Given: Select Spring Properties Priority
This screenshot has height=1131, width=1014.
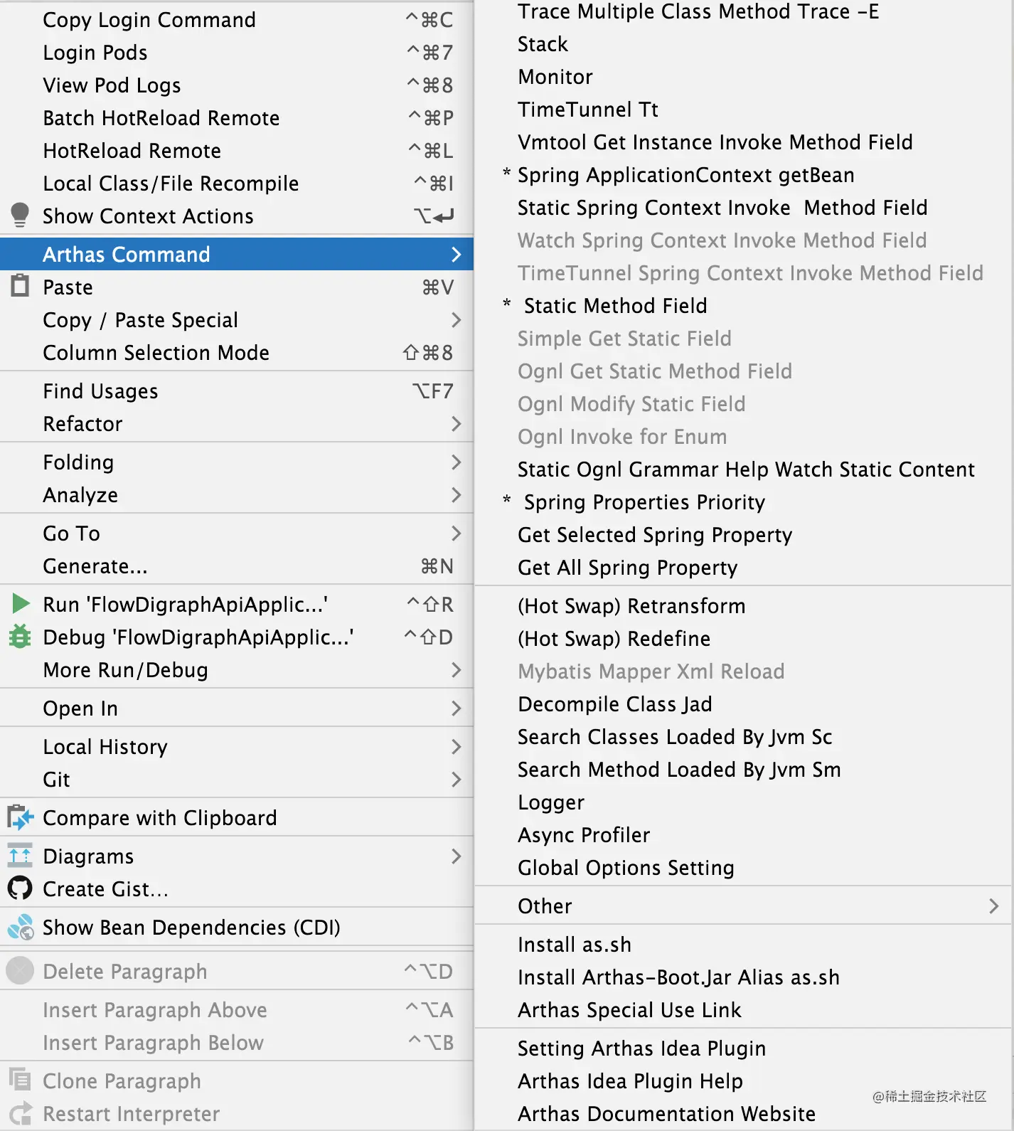Looking at the screenshot, I should [x=743, y=502].
